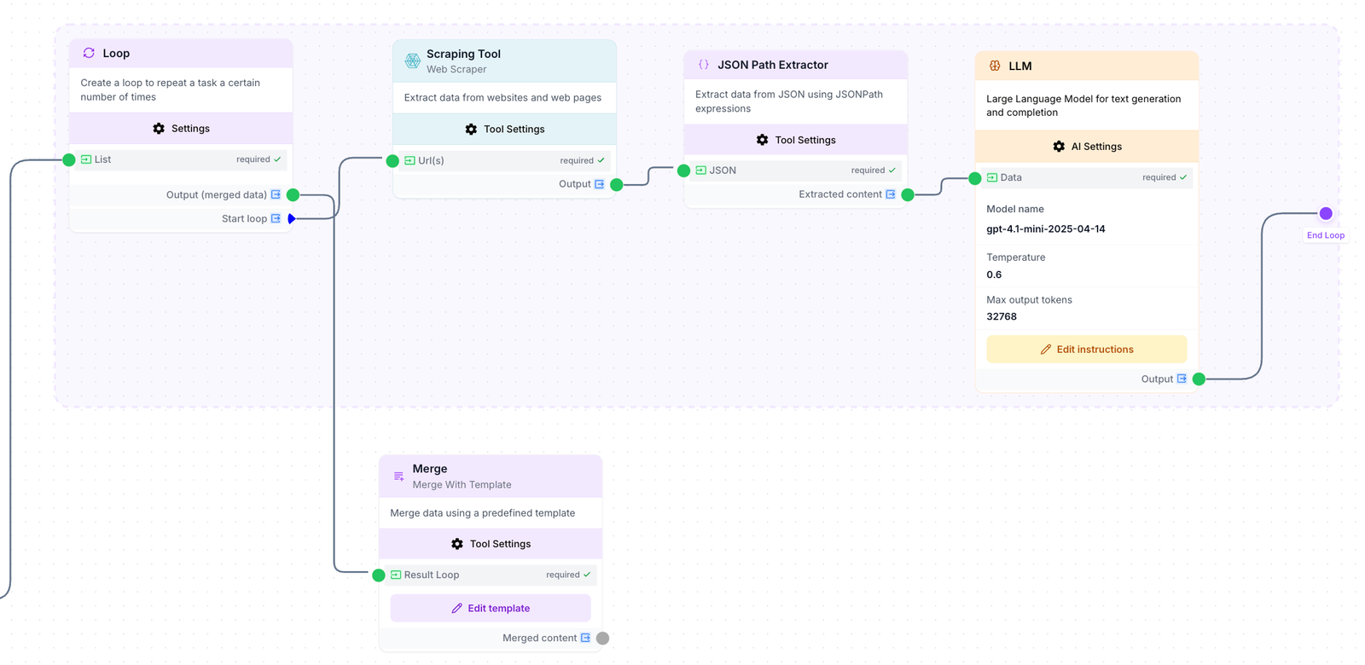Click the End Loop label
This screenshot has height=665, width=1365.
tap(1326, 235)
